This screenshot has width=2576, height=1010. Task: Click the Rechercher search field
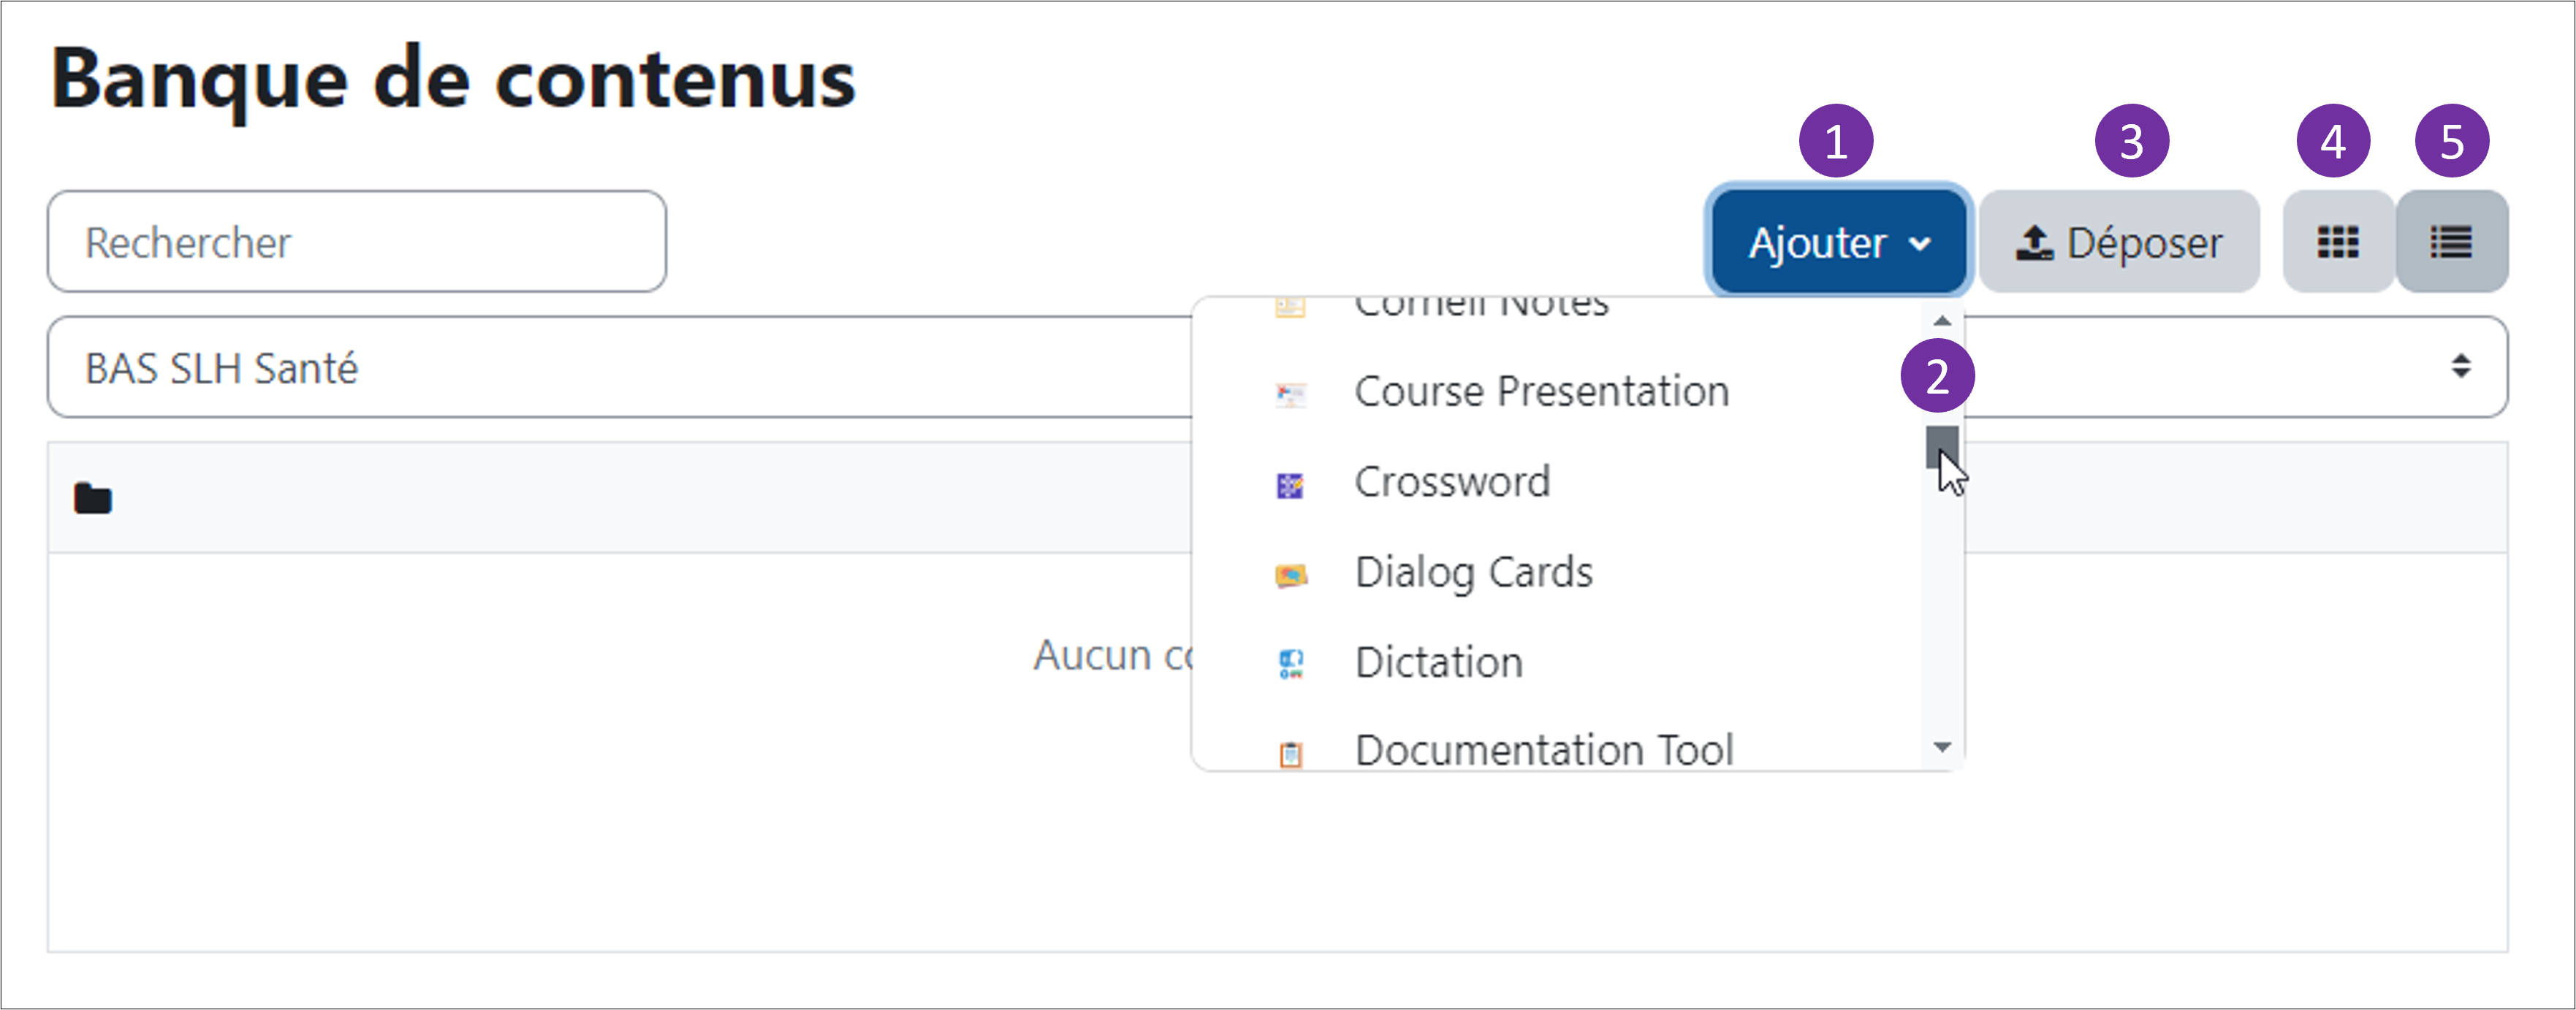[356, 242]
